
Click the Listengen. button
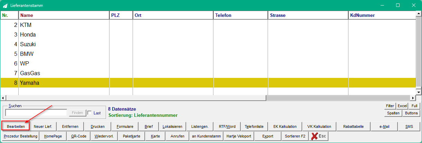200,126
